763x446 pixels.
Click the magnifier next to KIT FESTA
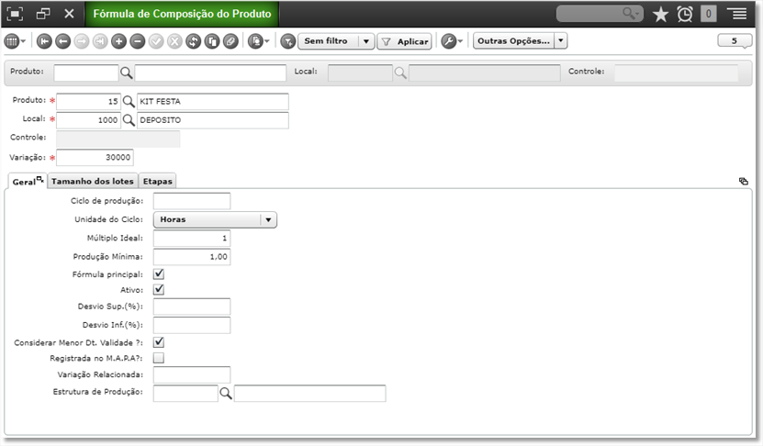(129, 102)
